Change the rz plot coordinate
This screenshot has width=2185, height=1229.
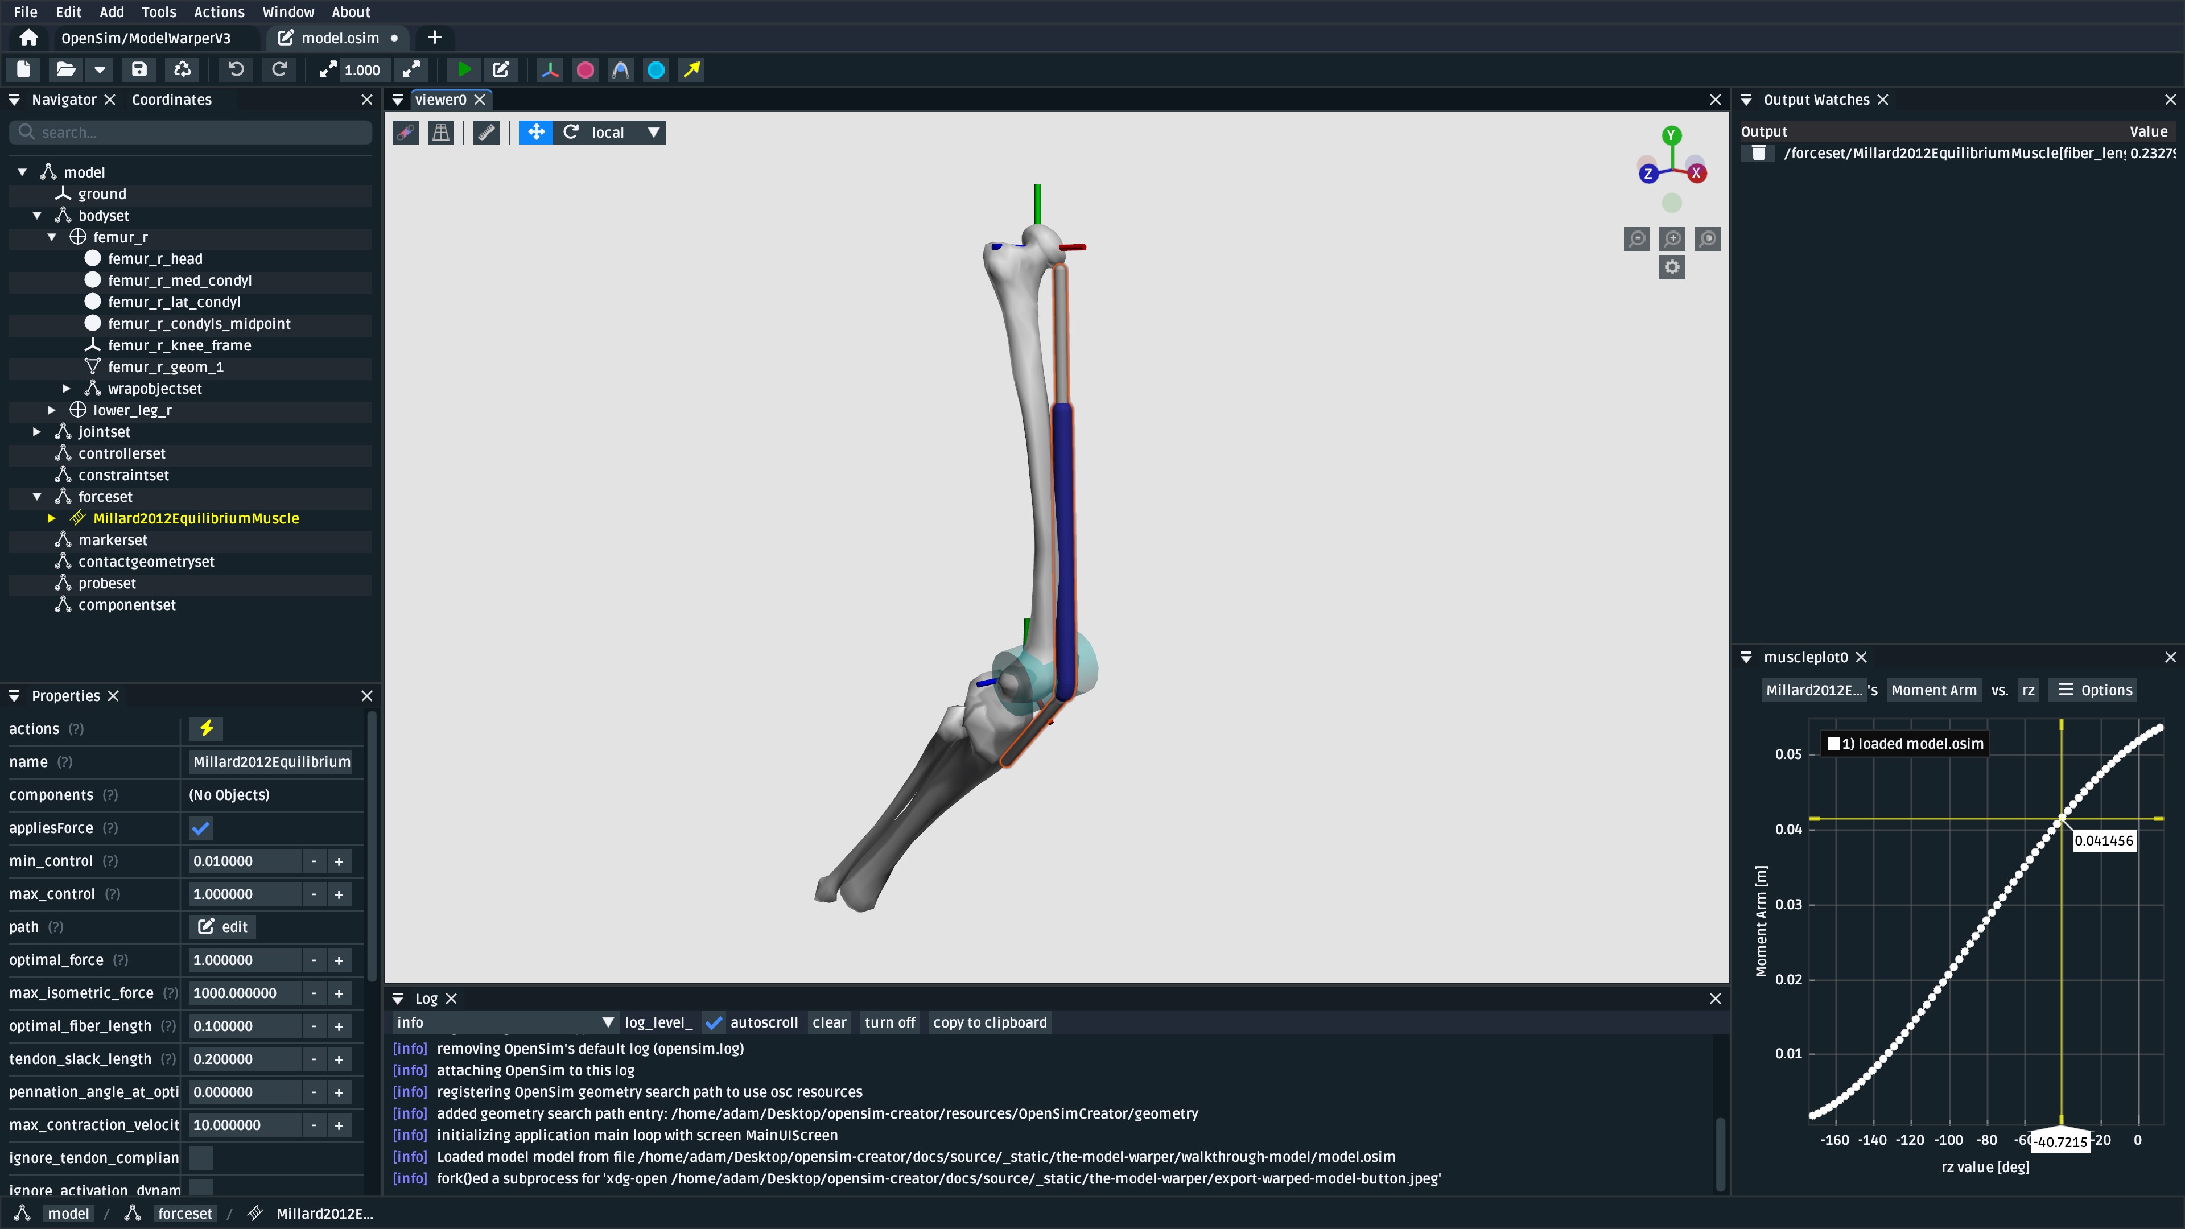(2028, 690)
